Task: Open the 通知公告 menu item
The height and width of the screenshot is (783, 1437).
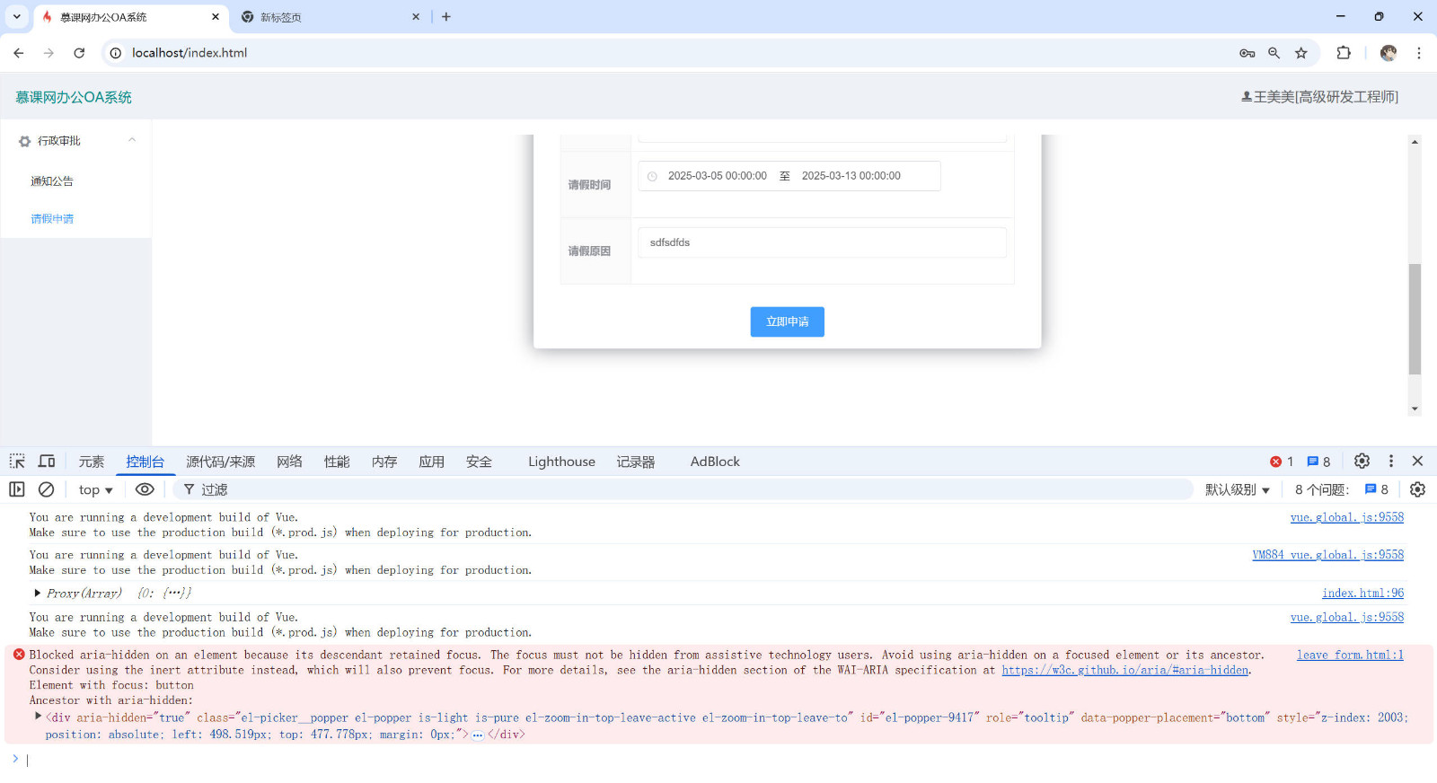Action: tap(52, 181)
